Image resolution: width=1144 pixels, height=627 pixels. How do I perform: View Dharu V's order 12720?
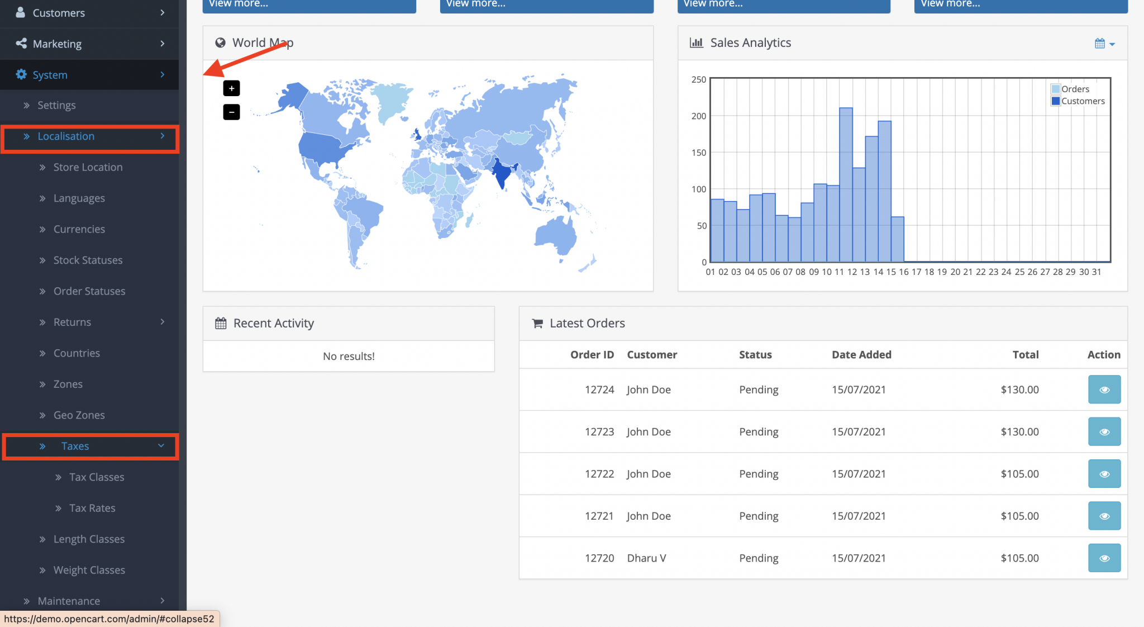(x=1104, y=558)
